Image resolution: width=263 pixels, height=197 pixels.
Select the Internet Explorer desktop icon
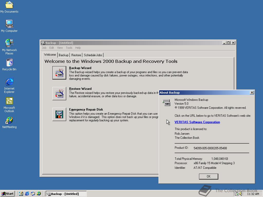tap(9, 85)
